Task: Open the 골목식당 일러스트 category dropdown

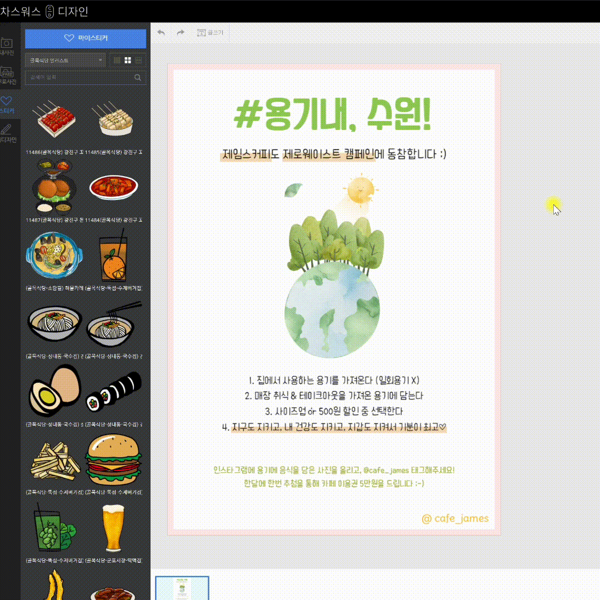Action: coord(65,60)
